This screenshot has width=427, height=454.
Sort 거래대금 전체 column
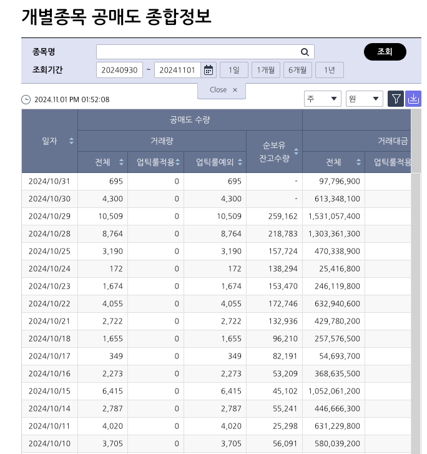[358, 162]
